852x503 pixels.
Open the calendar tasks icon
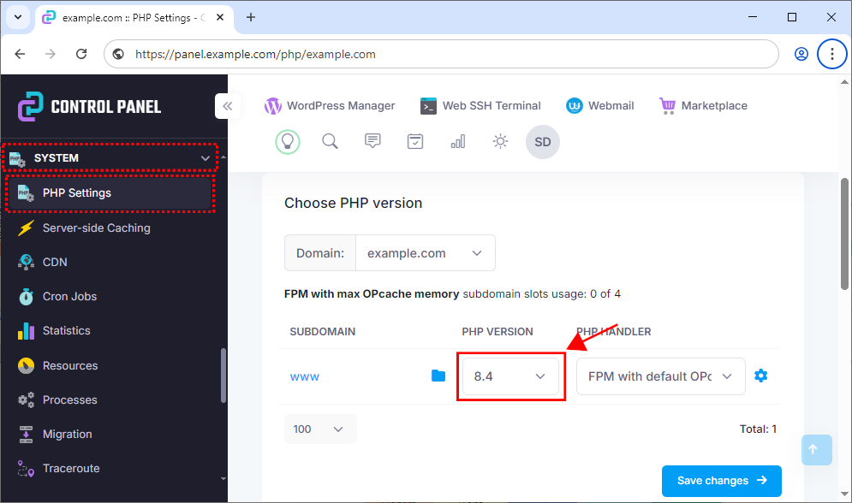(415, 142)
